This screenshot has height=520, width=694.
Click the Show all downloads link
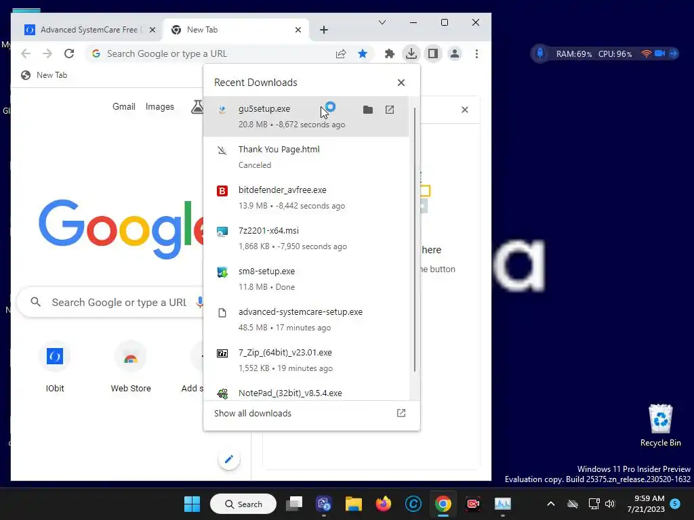click(x=253, y=414)
